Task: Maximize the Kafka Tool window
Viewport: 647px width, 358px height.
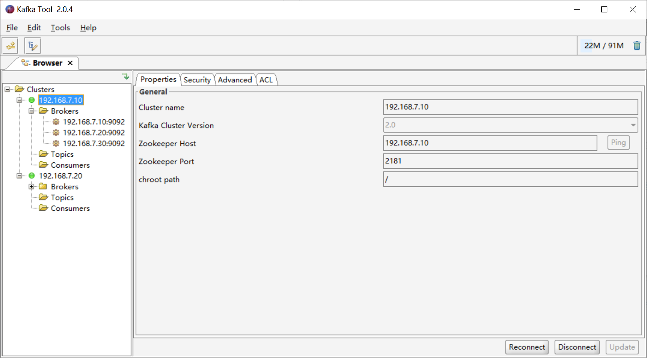Action: click(x=605, y=9)
